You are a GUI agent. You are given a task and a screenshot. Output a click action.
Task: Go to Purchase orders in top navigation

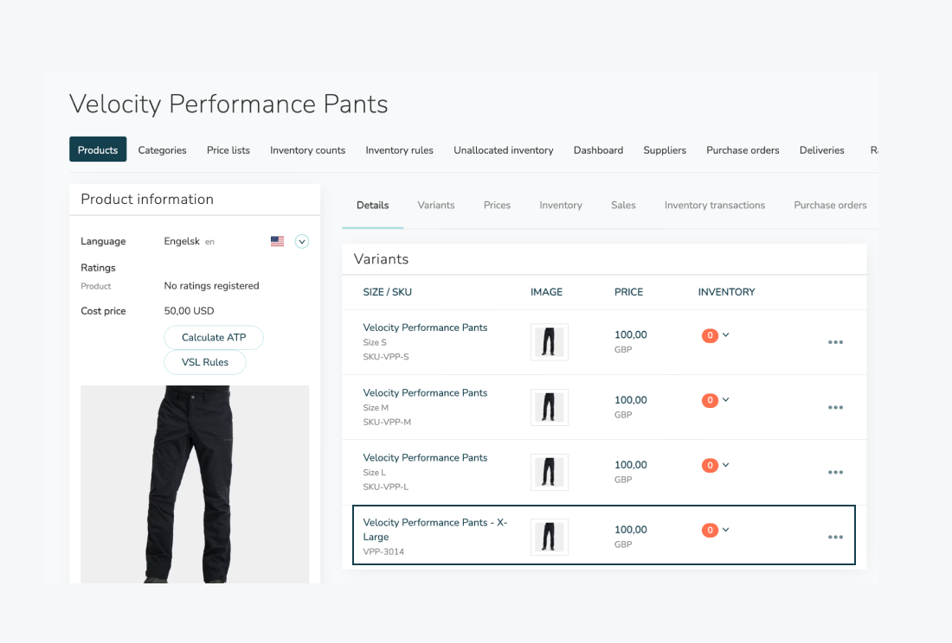743,150
